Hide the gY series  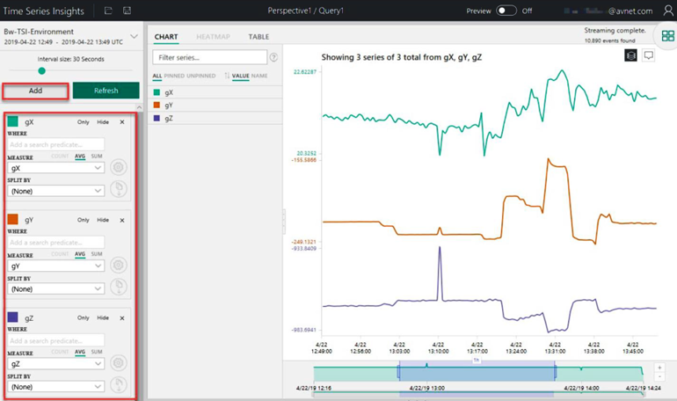[x=103, y=220]
